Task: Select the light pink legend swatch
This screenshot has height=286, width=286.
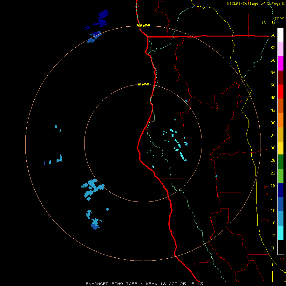Action: (281, 49)
